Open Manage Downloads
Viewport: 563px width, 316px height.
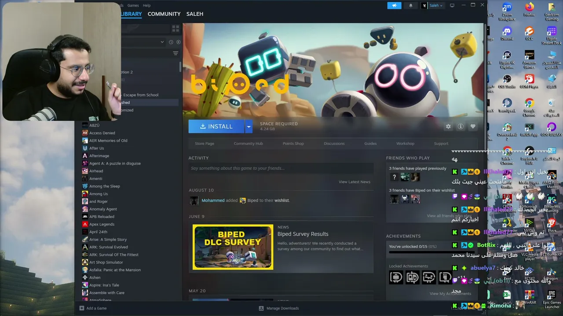[279, 308]
